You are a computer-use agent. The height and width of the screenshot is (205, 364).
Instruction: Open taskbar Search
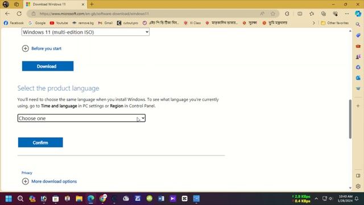pyautogui.click(x=20, y=199)
